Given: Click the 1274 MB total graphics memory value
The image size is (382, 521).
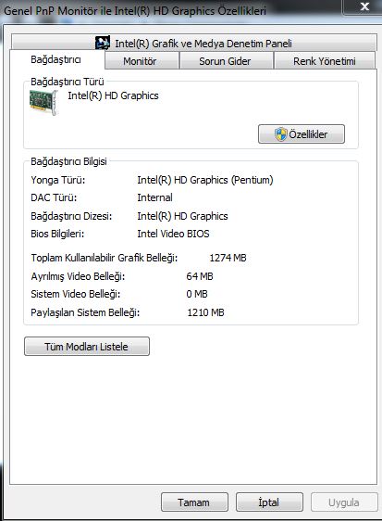Looking at the screenshot, I should coord(228,258).
